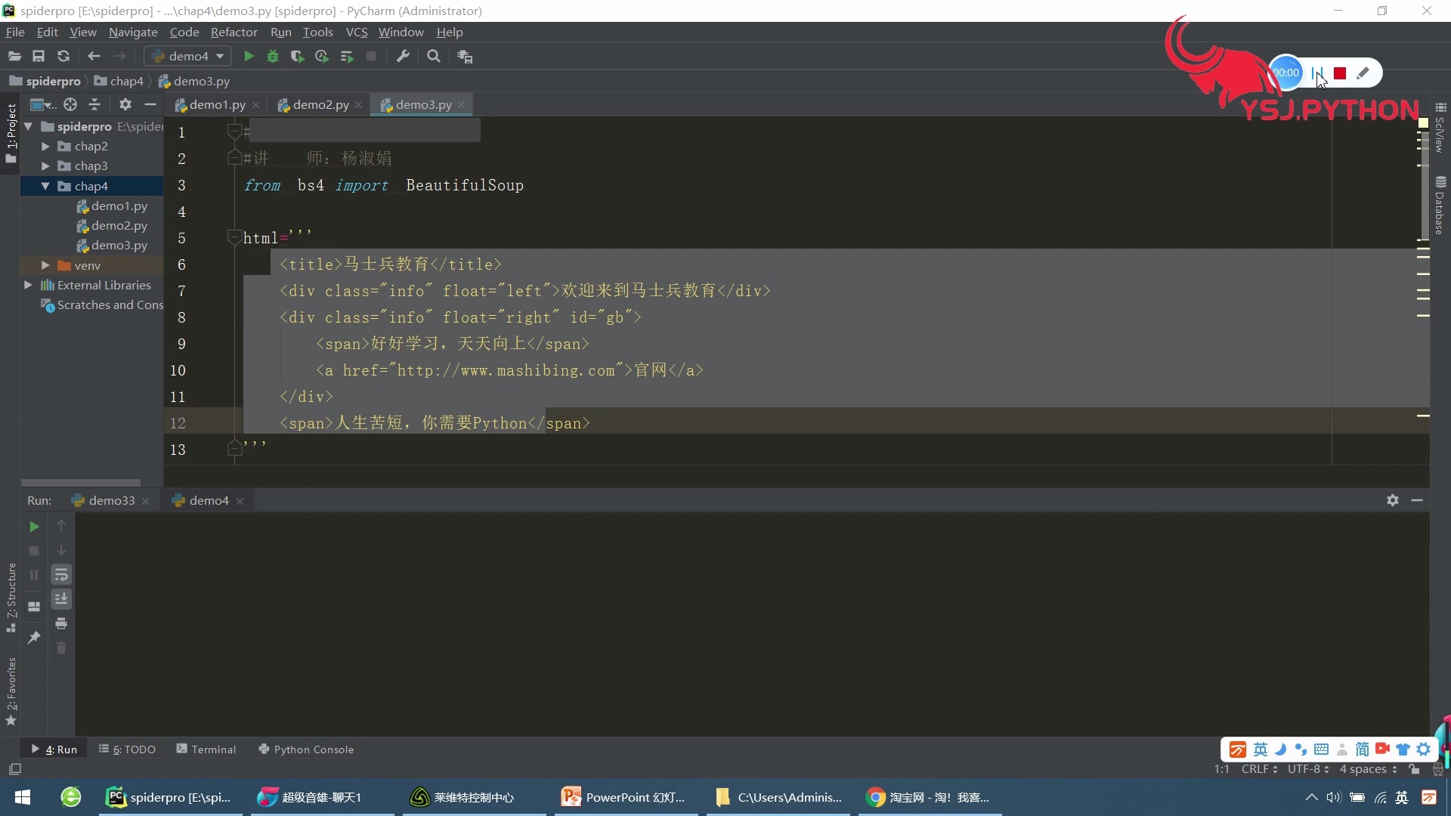Start debugging with the bug icon
The image size is (1451, 816).
[x=272, y=56]
